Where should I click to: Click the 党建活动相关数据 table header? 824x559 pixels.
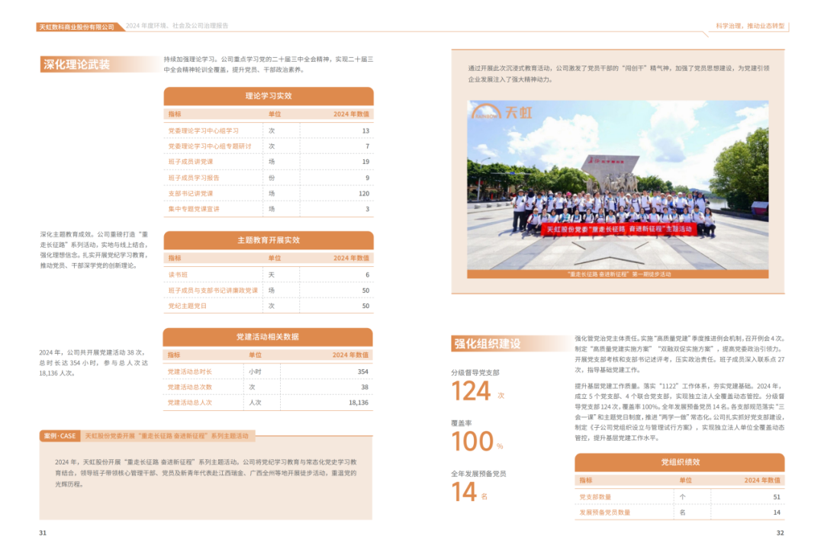pos(268,337)
